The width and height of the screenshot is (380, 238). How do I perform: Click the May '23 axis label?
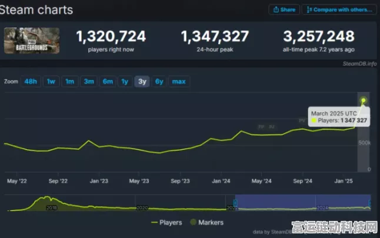click(x=139, y=181)
